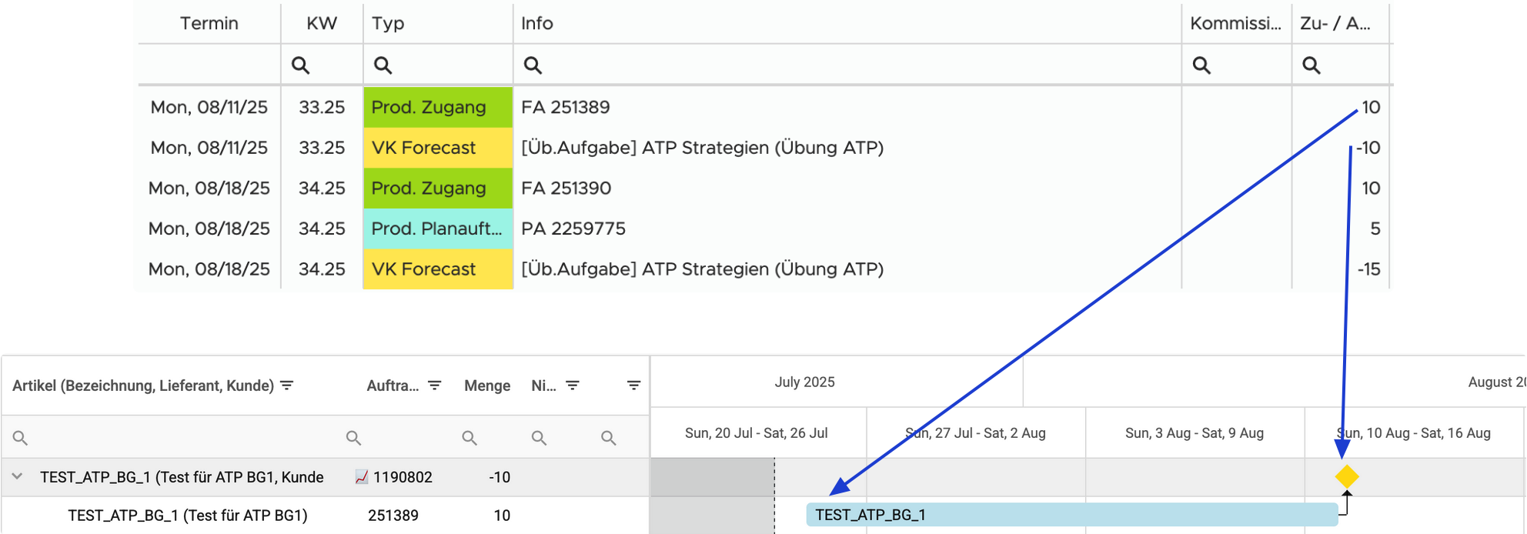The width and height of the screenshot is (1527, 534).
Task: Click search icon under last unlabeled column
Action: tap(608, 438)
